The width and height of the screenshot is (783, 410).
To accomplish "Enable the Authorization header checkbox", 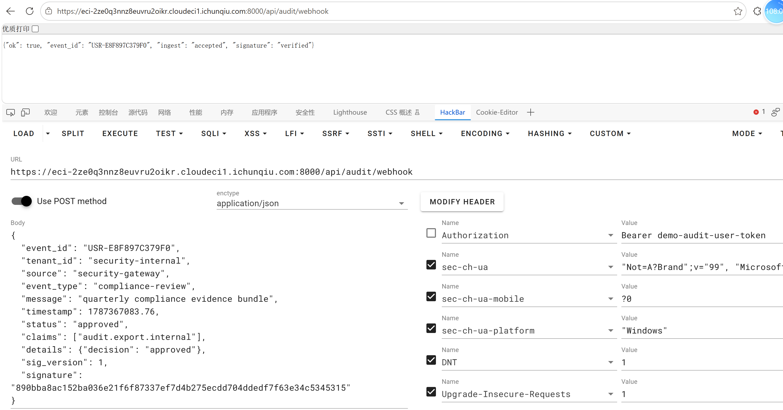I will 431,233.
